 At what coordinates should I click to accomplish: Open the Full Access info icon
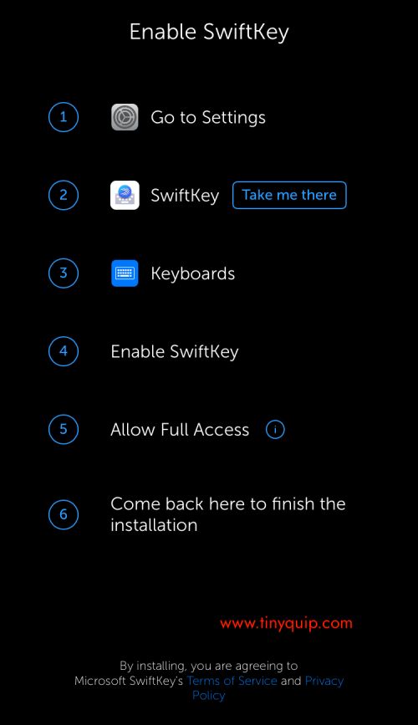click(x=275, y=430)
